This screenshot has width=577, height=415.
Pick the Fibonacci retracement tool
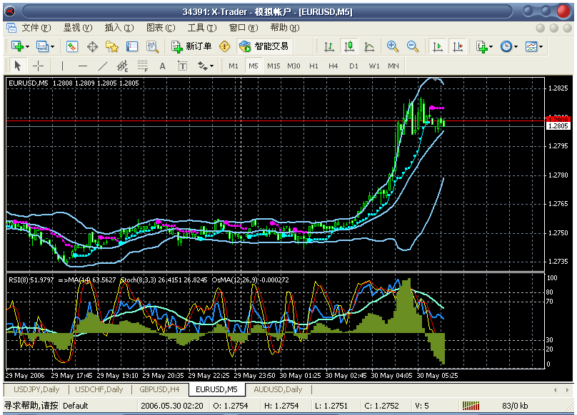point(142,66)
